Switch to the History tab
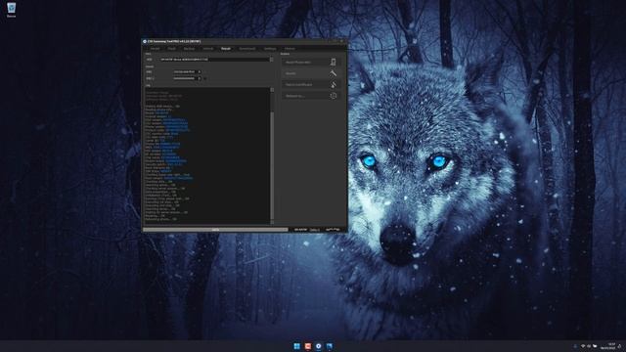Screen dimensions: 626x352 tap(290, 49)
